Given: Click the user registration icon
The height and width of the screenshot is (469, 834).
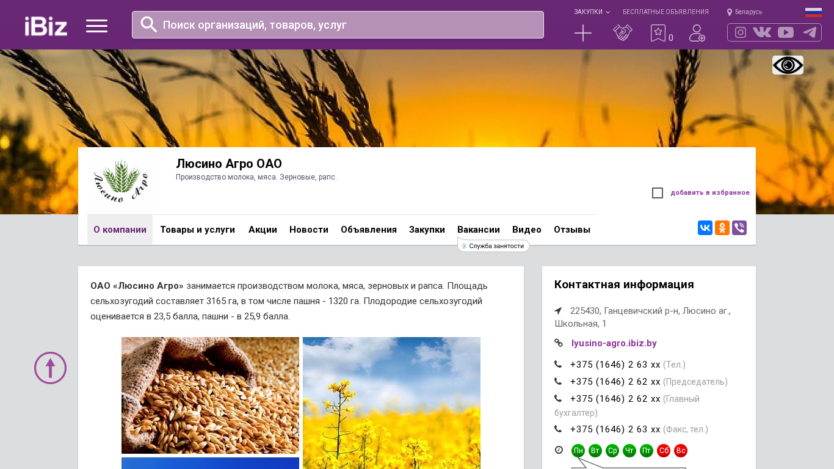Looking at the screenshot, I should [697, 33].
